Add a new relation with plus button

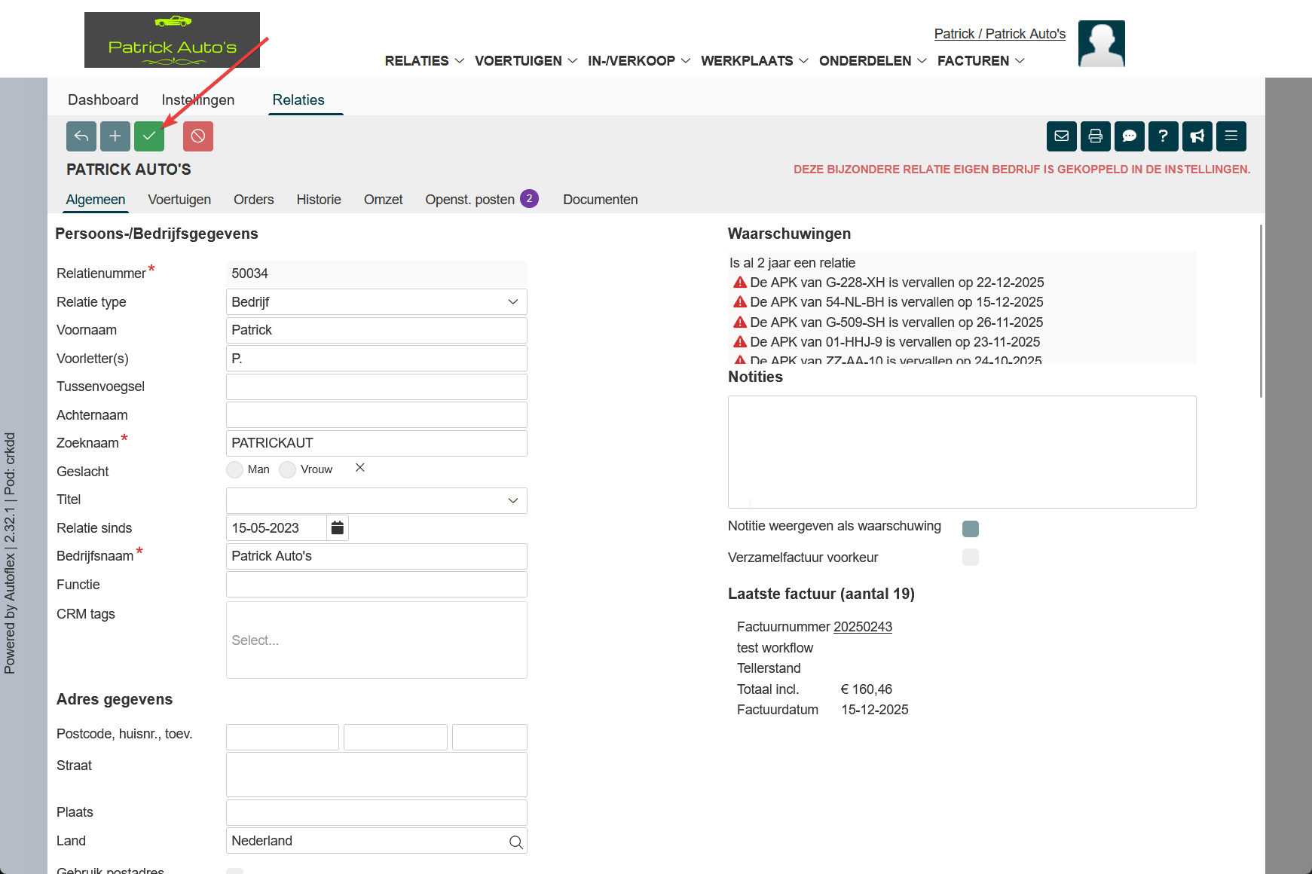point(115,136)
